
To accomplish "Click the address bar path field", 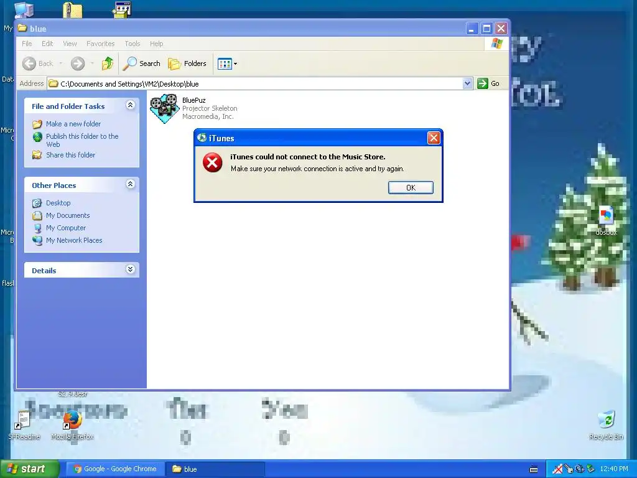I will (255, 84).
